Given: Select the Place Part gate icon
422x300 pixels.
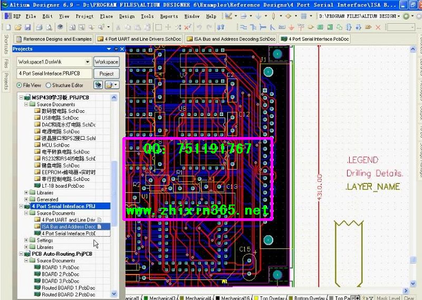Looking at the screenshot, I should click(x=311, y=27).
